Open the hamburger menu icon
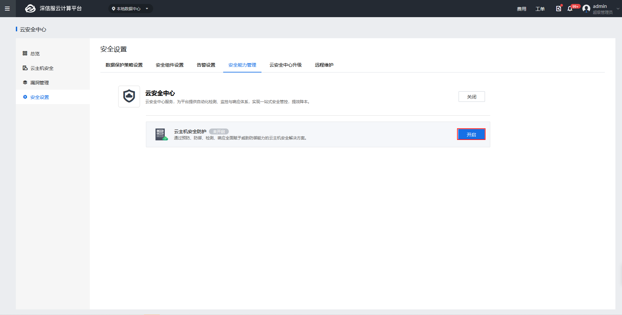 click(x=7, y=9)
